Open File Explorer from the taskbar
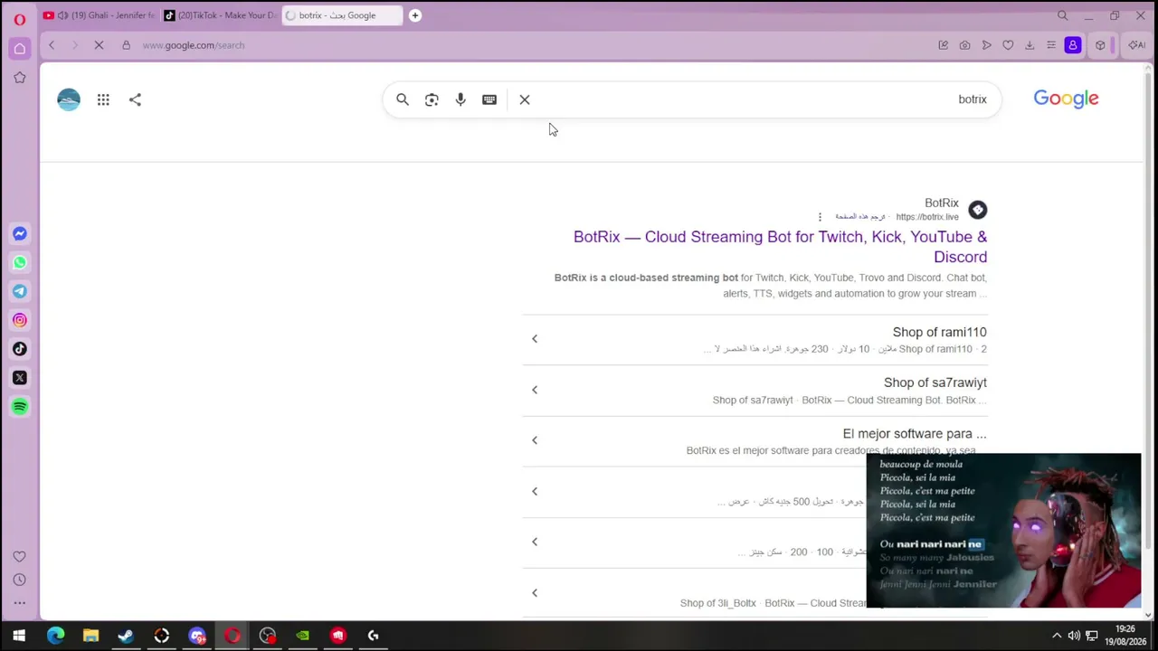The image size is (1158, 651). click(90, 636)
